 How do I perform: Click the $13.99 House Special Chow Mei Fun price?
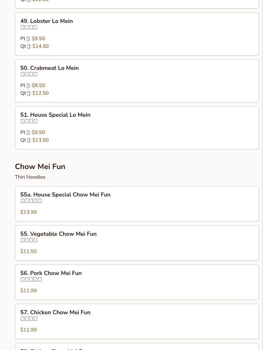point(28,212)
